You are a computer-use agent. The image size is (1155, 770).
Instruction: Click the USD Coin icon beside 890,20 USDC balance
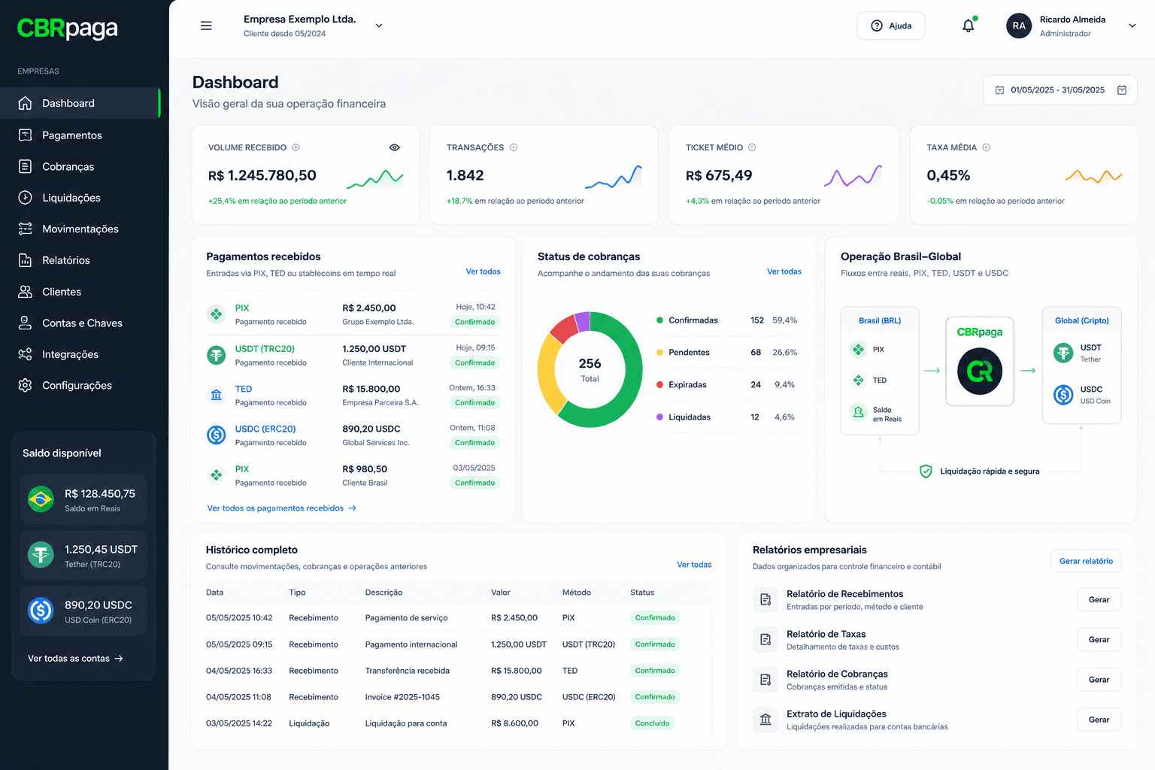pyautogui.click(x=41, y=611)
